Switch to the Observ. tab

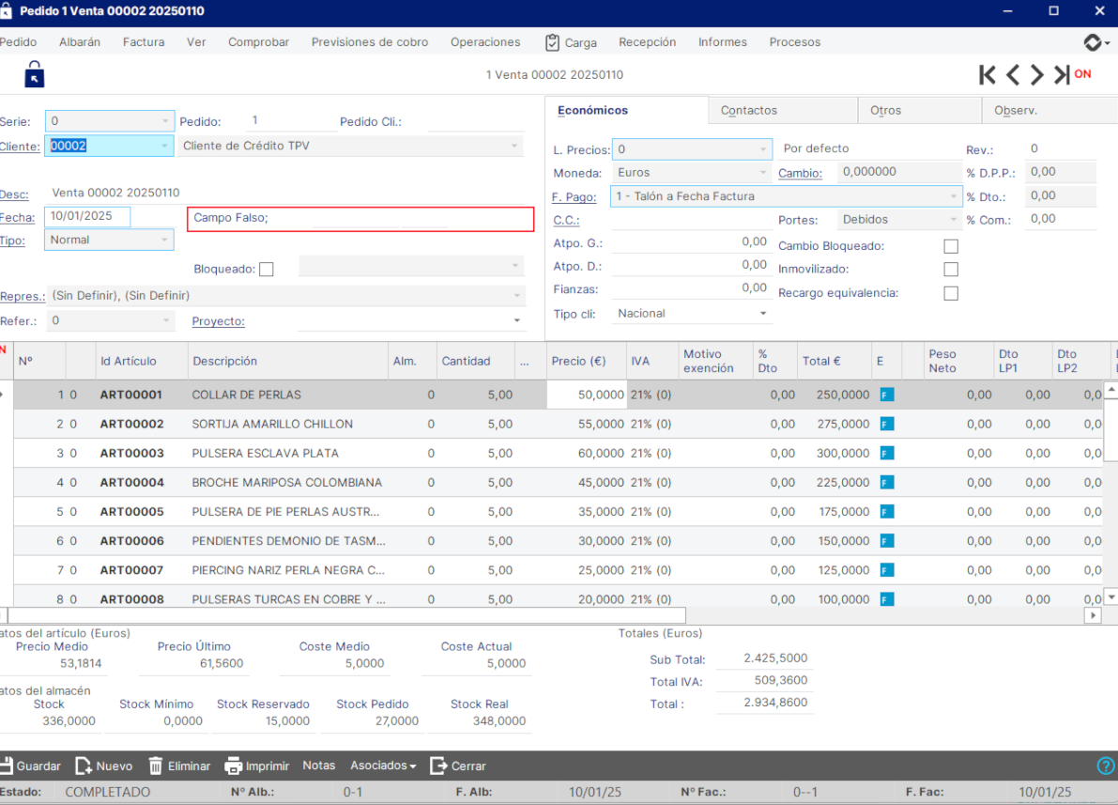coord(1049,111)
